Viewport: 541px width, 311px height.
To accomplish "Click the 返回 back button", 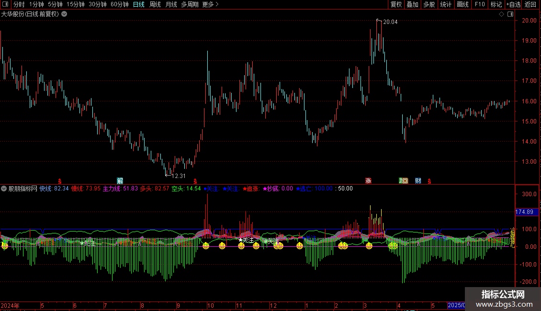I will 530,4.
